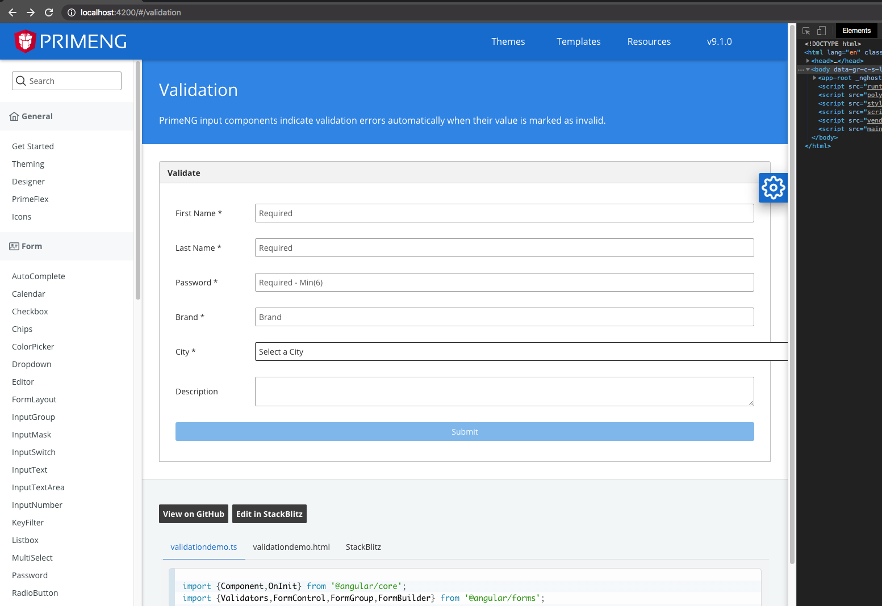Viewport: 882px width, 606px height.
Task: Open the Select a City dropdown
Action: coord(511,351)
